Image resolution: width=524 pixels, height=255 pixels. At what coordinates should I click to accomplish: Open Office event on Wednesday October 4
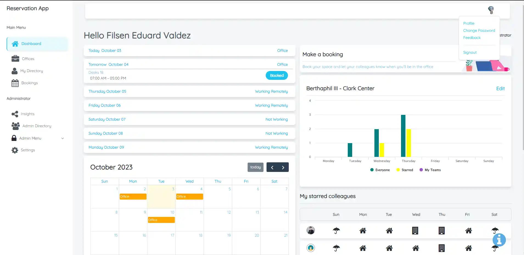click(x=189, y=197)
